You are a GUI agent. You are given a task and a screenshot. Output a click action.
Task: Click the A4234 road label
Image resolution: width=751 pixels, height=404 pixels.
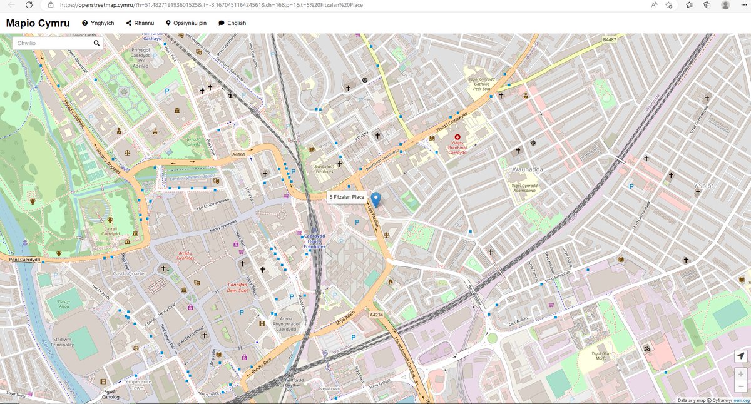(x=377, y=314)
